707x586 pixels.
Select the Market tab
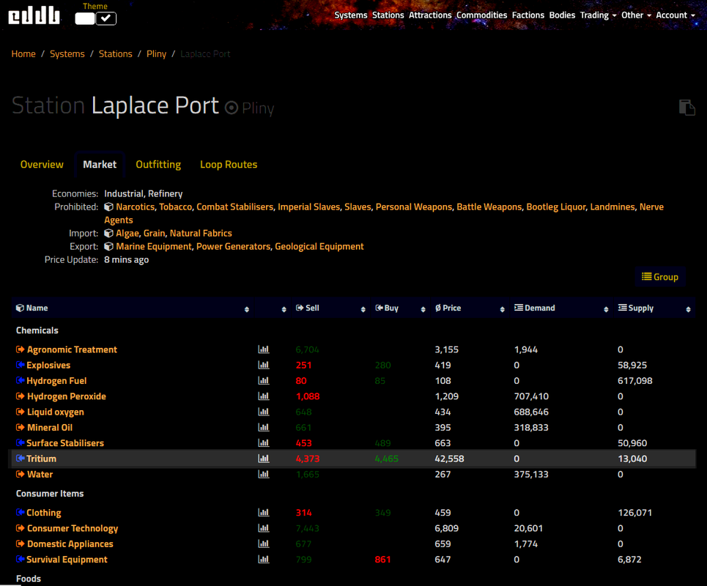100,165
